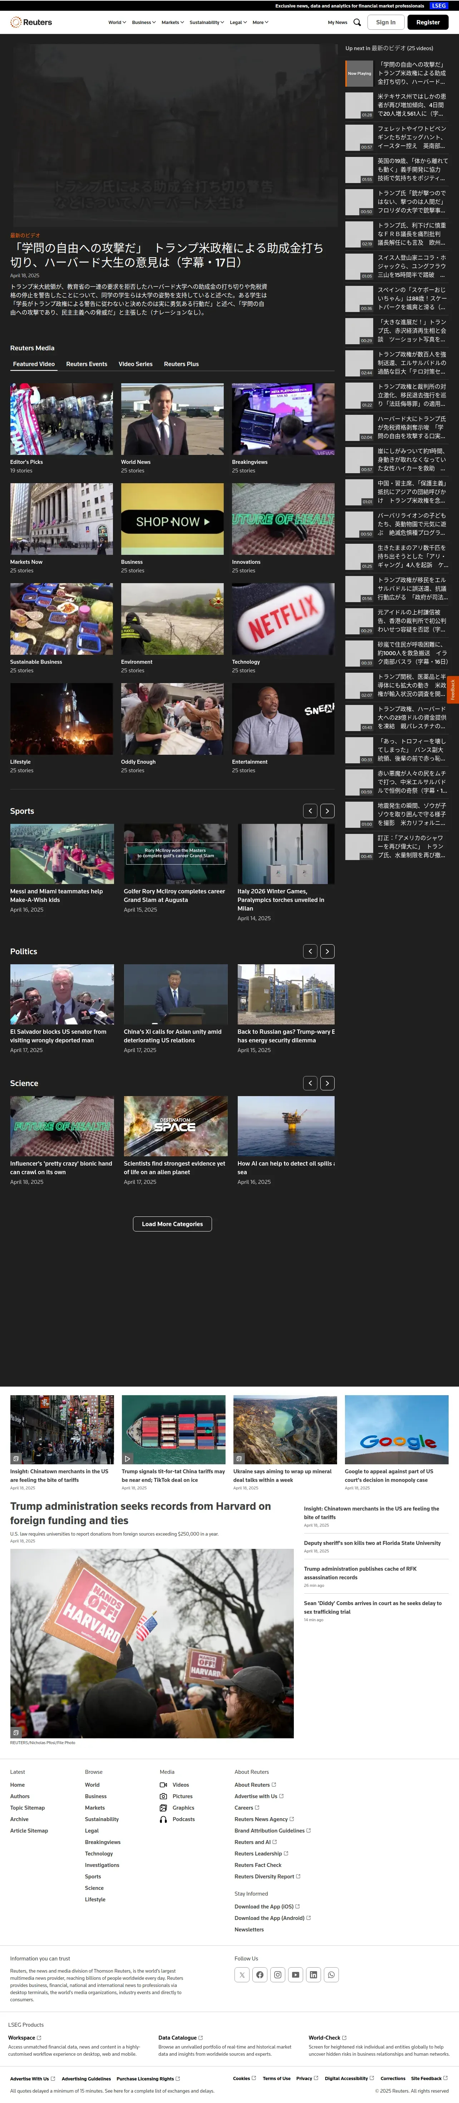Open My News in the header
The image size is (459, 2103).
(337, 22)
